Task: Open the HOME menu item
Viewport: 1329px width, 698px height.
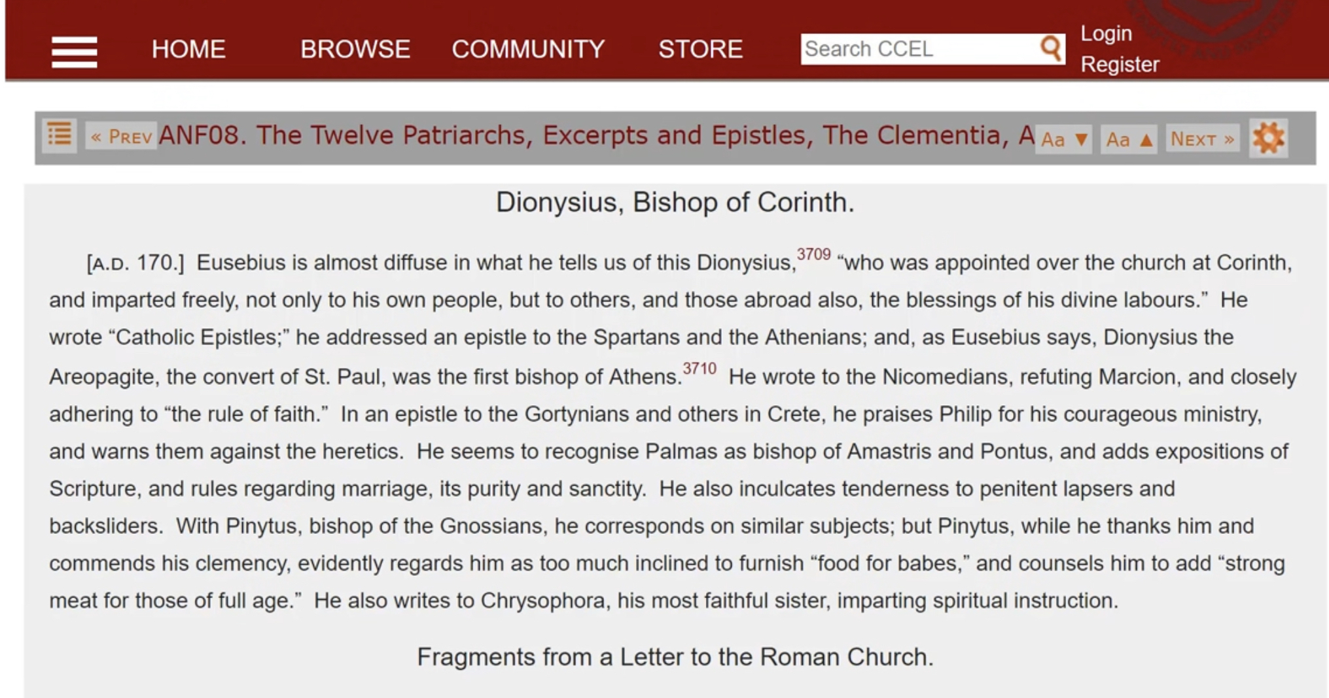Action: click(x=188, y=49)
